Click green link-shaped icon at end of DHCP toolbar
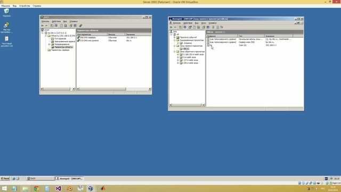This screenshot has width=341, height=192. (x=80, y=26)
